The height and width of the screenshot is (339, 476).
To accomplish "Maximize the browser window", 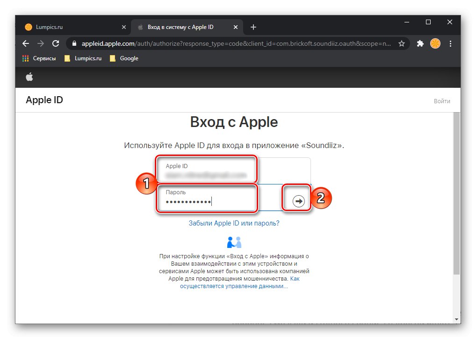I will 428,22.
